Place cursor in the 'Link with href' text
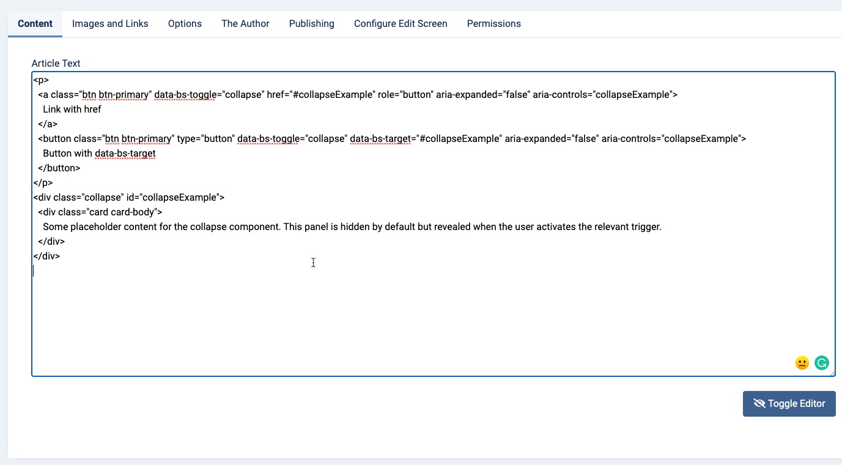The height and width of the screenshot is (465, 842). [72, 110]
